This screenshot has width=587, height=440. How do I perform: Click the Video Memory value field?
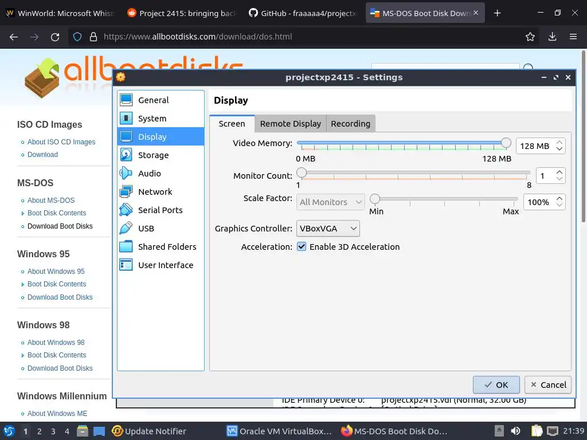pyautogui.click(x=536, y=146)
